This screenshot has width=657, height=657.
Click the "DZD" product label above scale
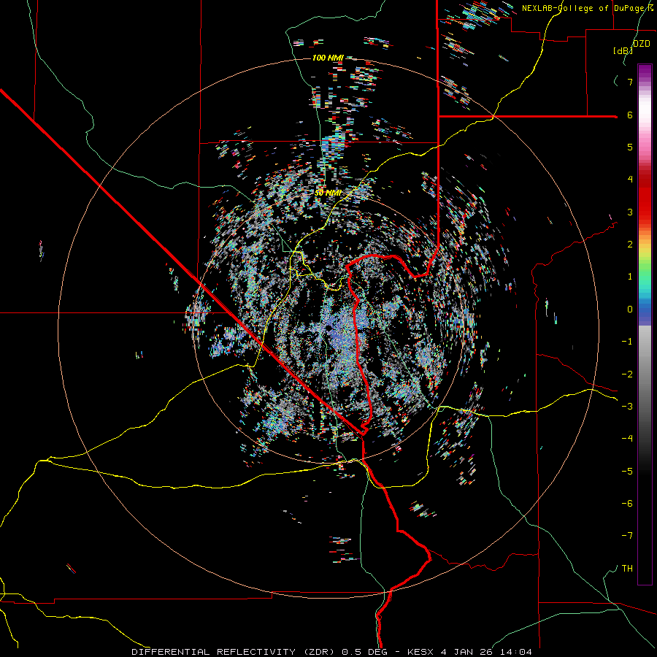[641, 44]
